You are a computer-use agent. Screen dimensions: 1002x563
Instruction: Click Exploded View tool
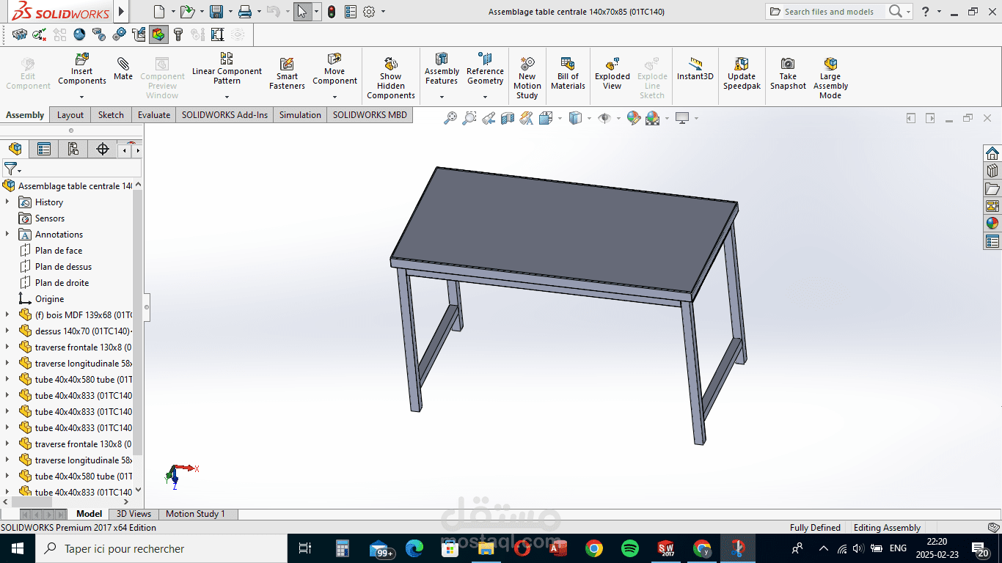tap(612, 73)
